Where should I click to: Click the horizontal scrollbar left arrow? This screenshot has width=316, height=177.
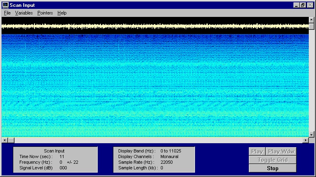point(4,140)
